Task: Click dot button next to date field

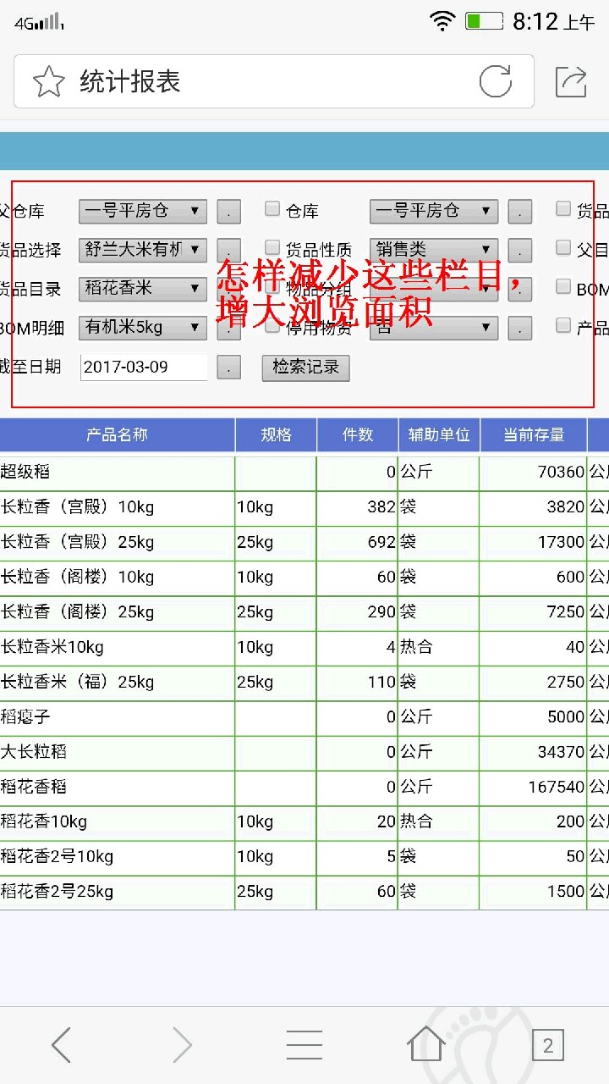Action: (228, 367)
